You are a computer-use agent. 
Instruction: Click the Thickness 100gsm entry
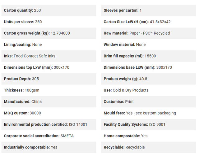tap(21, 90)
